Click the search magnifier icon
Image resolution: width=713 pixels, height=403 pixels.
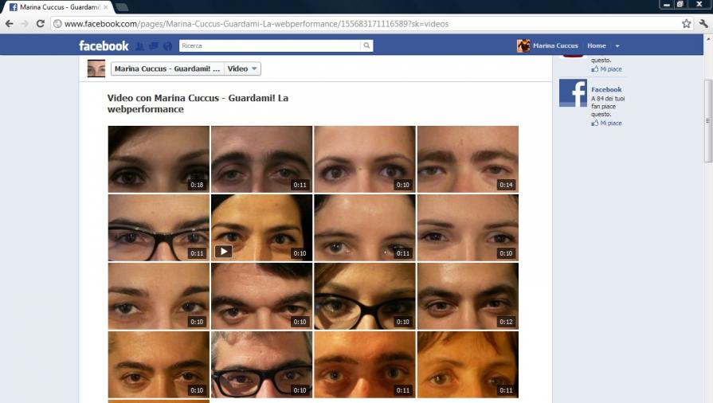coord(366,46)
